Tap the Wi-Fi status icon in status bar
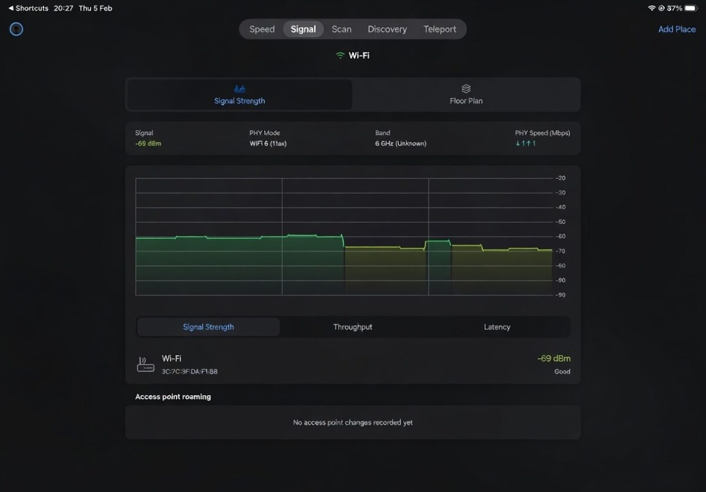 [651, 8]
